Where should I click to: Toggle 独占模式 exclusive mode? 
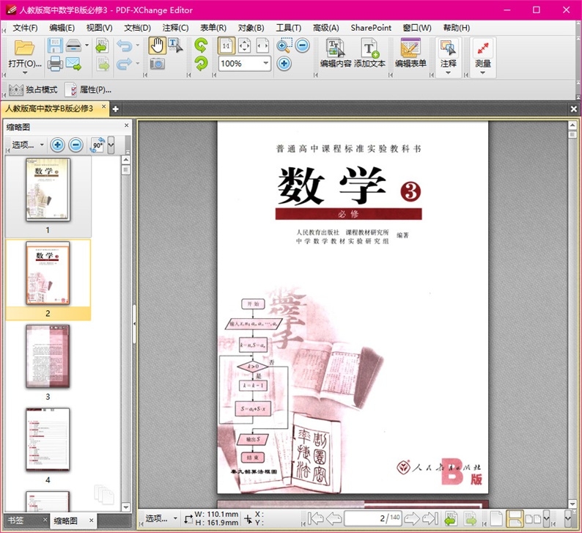click(x=33, y=90)
